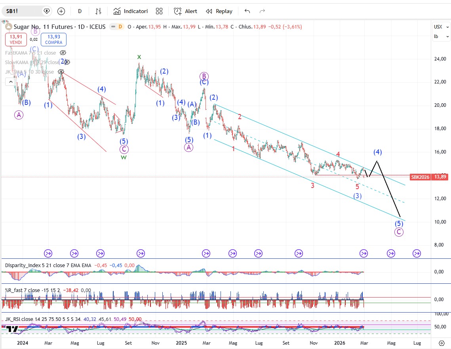Open the chart type candlestick selector
The image size is (451, 349).
coord(98,11)
